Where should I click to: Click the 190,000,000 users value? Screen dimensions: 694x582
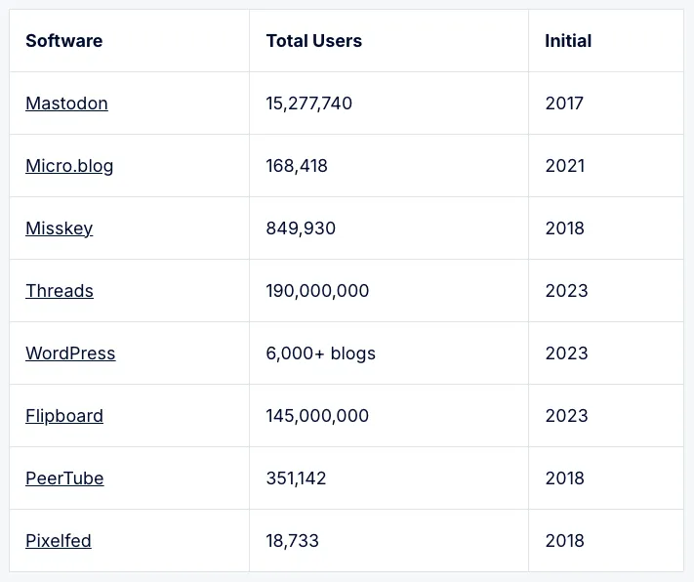pos(317,291)
